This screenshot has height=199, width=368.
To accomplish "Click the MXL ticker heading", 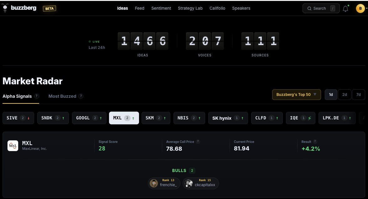I will (x=27, y=143).
